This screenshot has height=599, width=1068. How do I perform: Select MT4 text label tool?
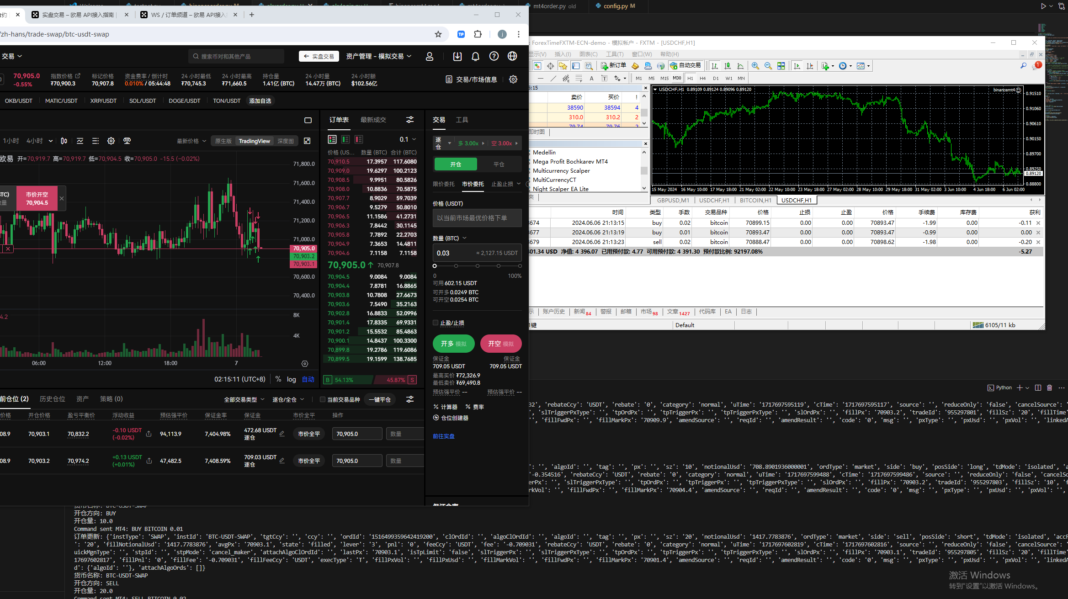(x=591, y=78)
